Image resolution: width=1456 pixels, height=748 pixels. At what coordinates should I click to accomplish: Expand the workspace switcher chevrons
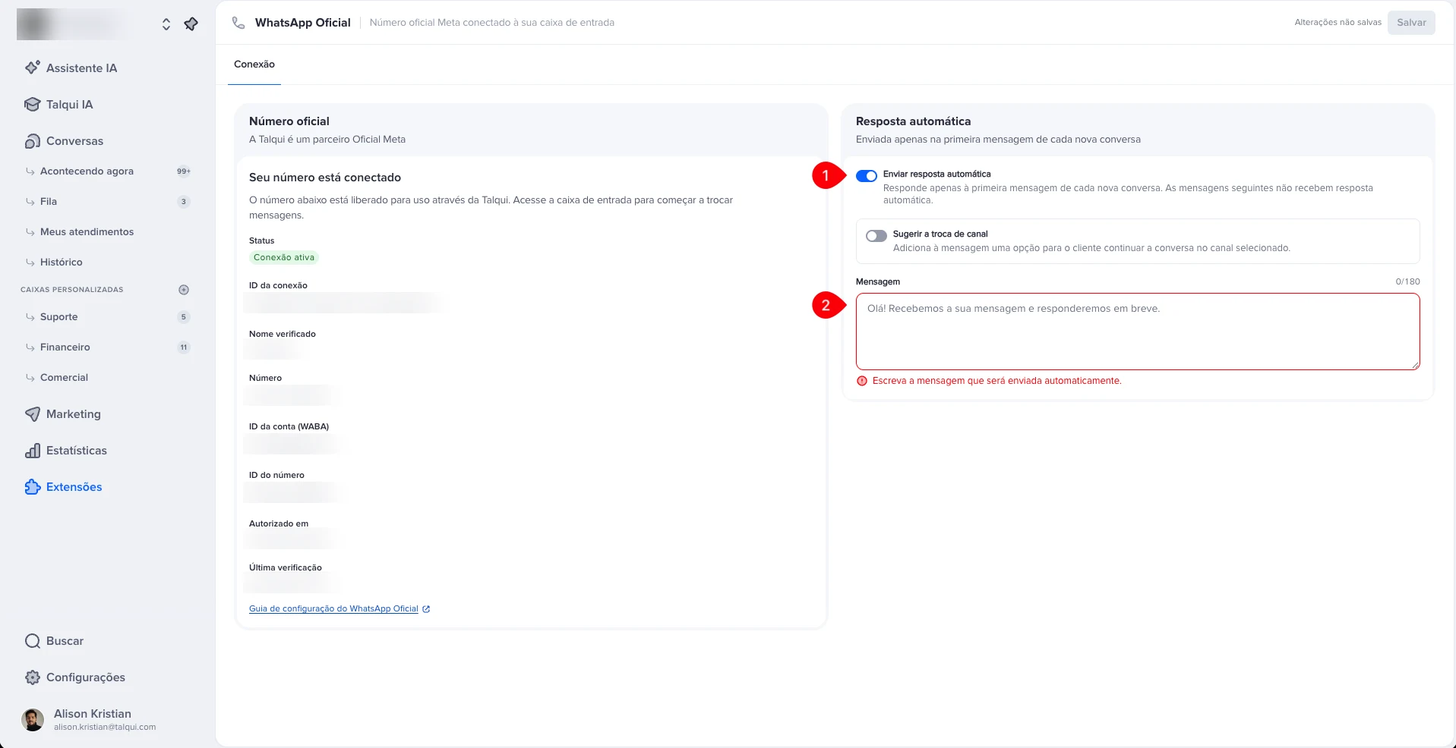coord(166,24)
